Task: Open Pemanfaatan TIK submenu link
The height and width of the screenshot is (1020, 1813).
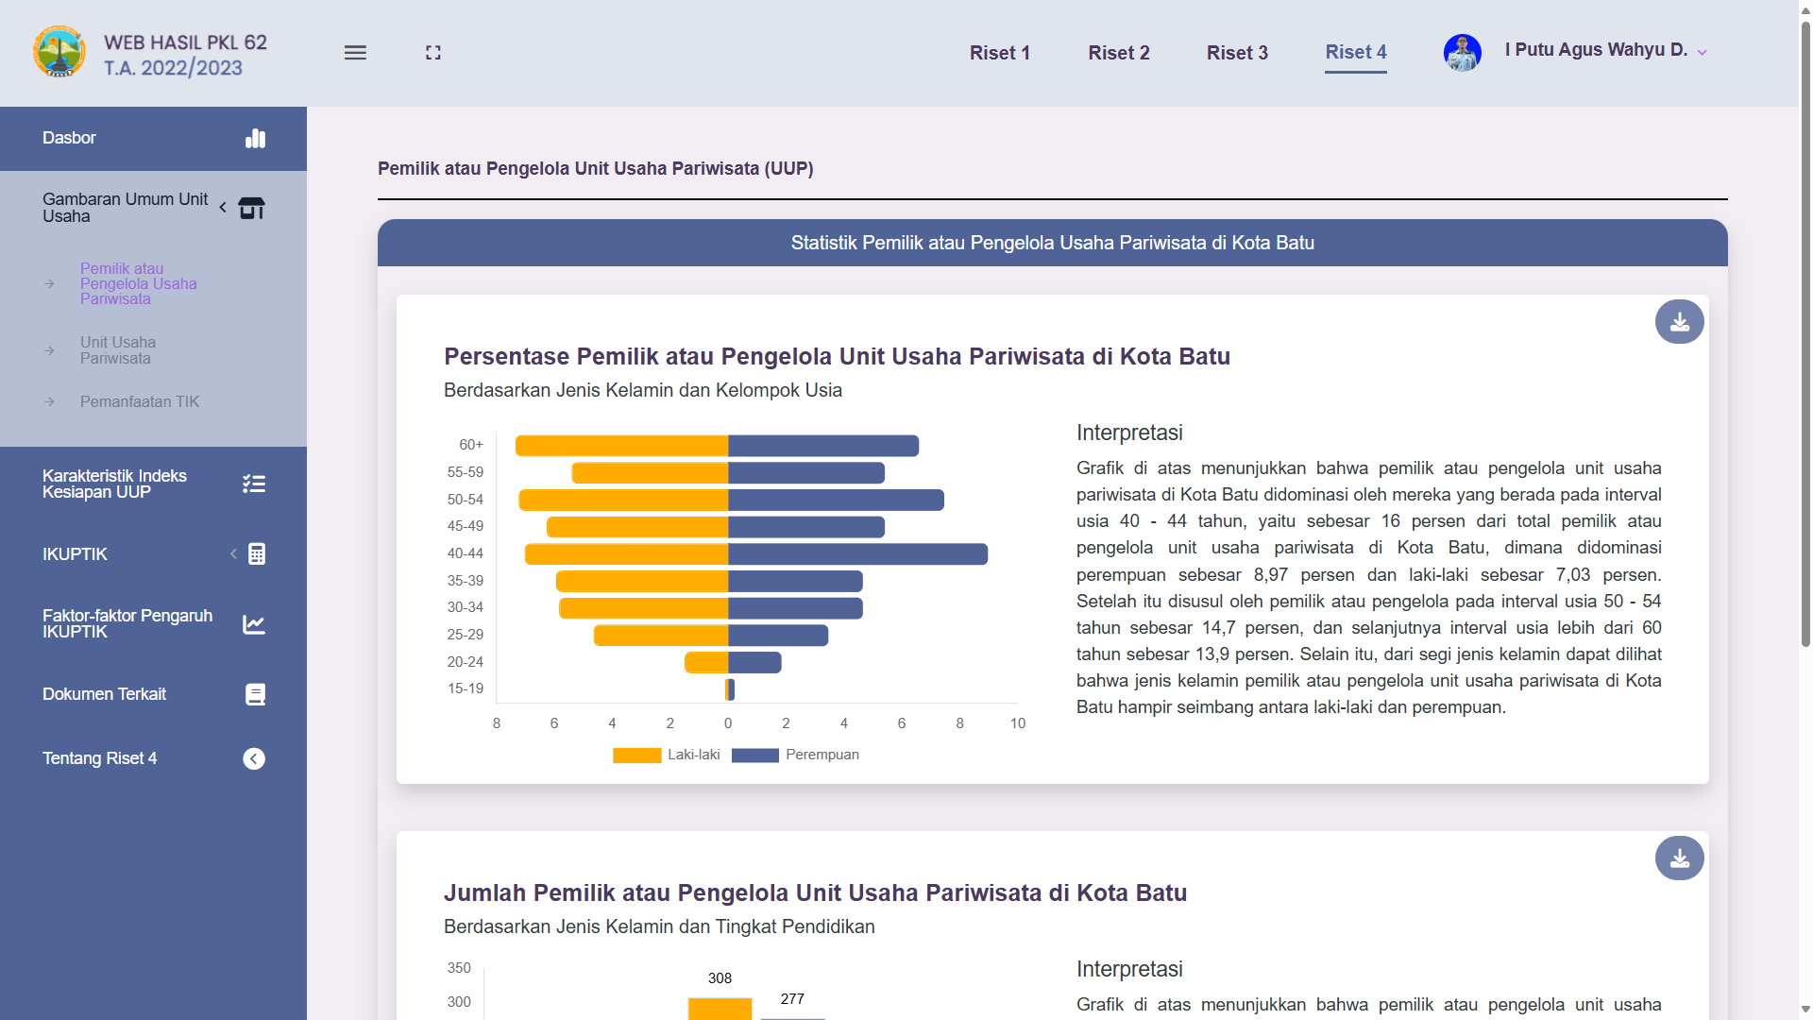Action: tap(140, 401)
